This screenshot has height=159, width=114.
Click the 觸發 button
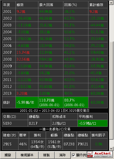8,155
